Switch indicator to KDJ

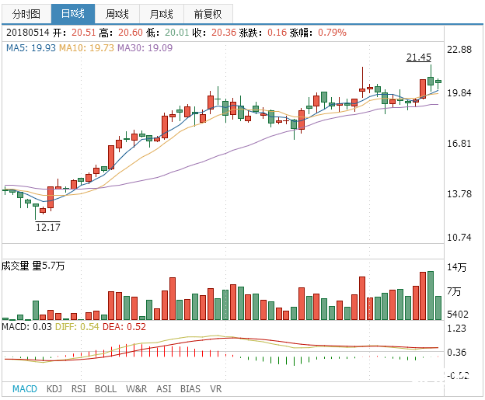click(x=54, y=388)
